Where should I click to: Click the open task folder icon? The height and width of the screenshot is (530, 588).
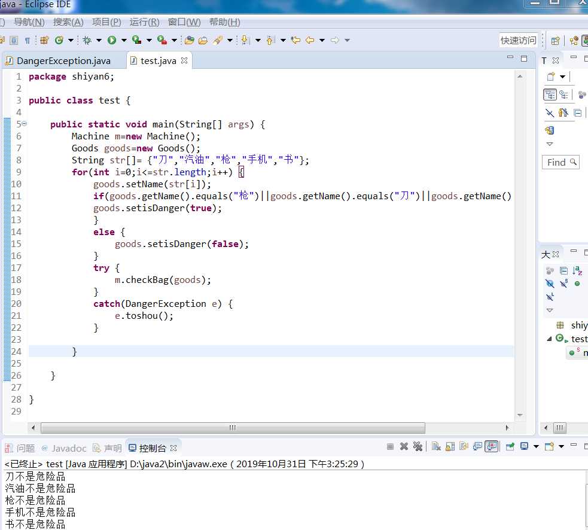(x=203, y=40)
